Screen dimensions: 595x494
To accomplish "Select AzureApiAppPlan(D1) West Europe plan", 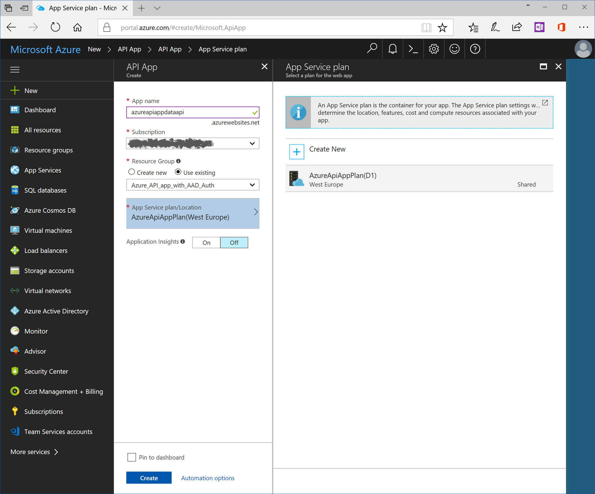I will (419, 179).
